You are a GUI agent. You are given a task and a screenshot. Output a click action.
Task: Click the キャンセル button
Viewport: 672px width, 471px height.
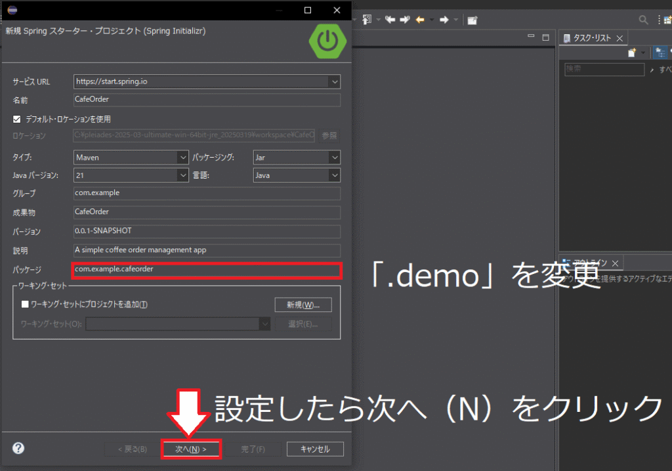[315, 449]
